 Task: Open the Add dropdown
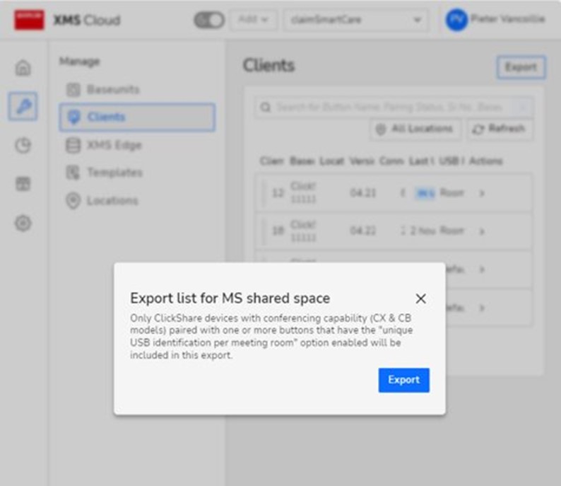click(253, 20)
